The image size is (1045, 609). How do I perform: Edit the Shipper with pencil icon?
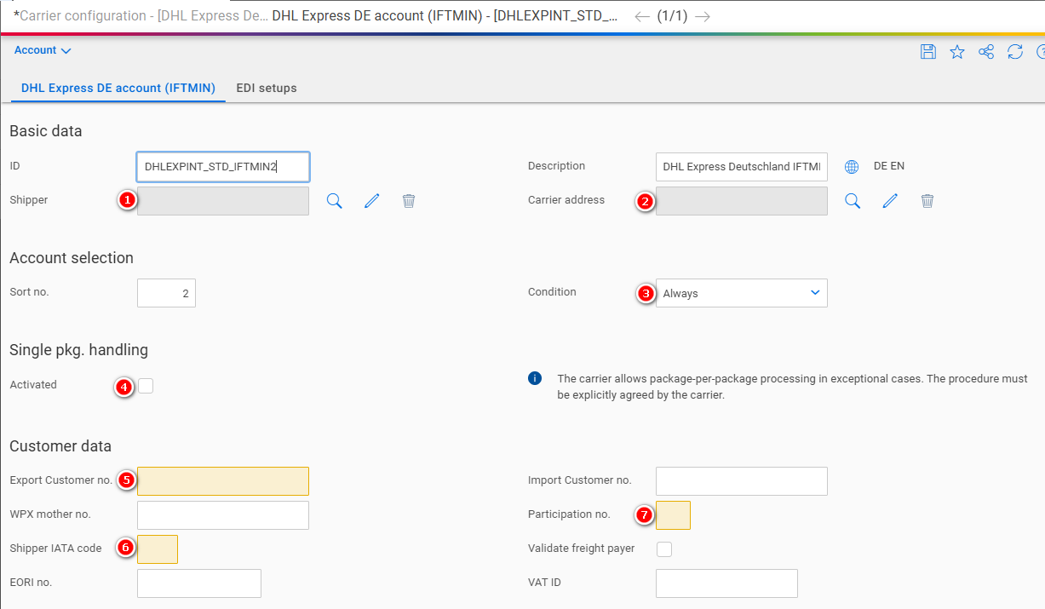coord(371,201)
